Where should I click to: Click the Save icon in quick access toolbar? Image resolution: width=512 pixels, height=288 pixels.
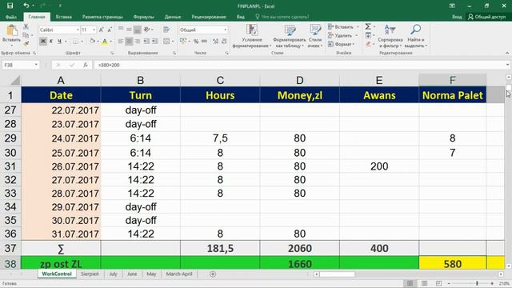pos(10,6)
